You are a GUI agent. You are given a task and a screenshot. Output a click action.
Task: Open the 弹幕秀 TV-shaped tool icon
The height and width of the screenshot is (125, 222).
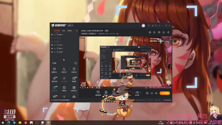(64, 89)
